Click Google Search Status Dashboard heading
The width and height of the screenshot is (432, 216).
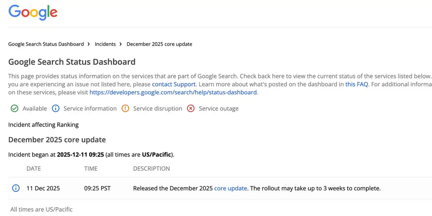coord(72,62)
